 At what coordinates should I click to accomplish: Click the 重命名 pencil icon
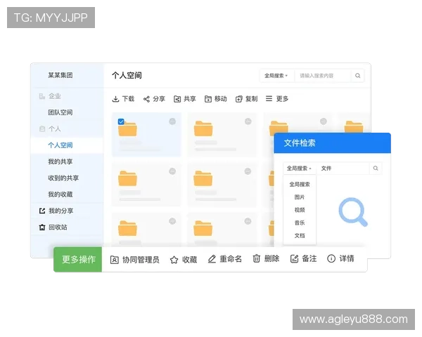pyautogui.click(x=212, y=259)
